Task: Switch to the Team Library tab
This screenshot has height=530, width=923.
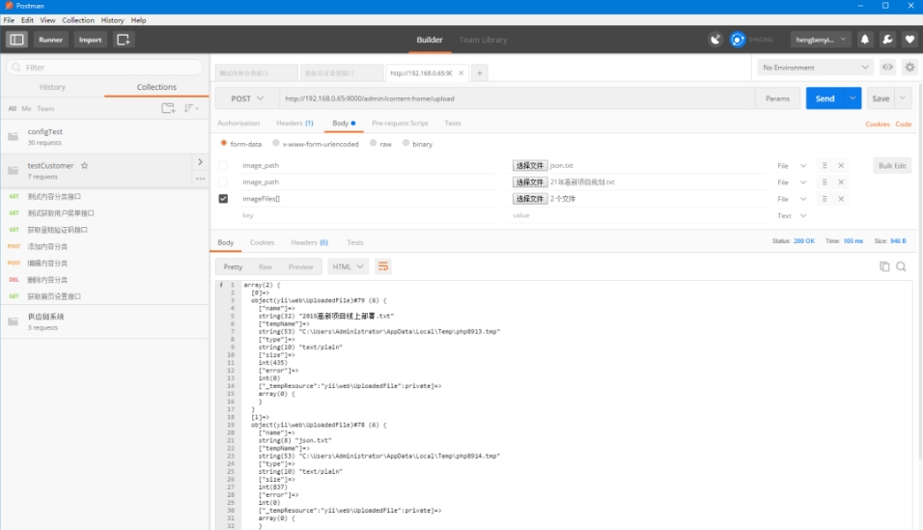Action: 483,40
